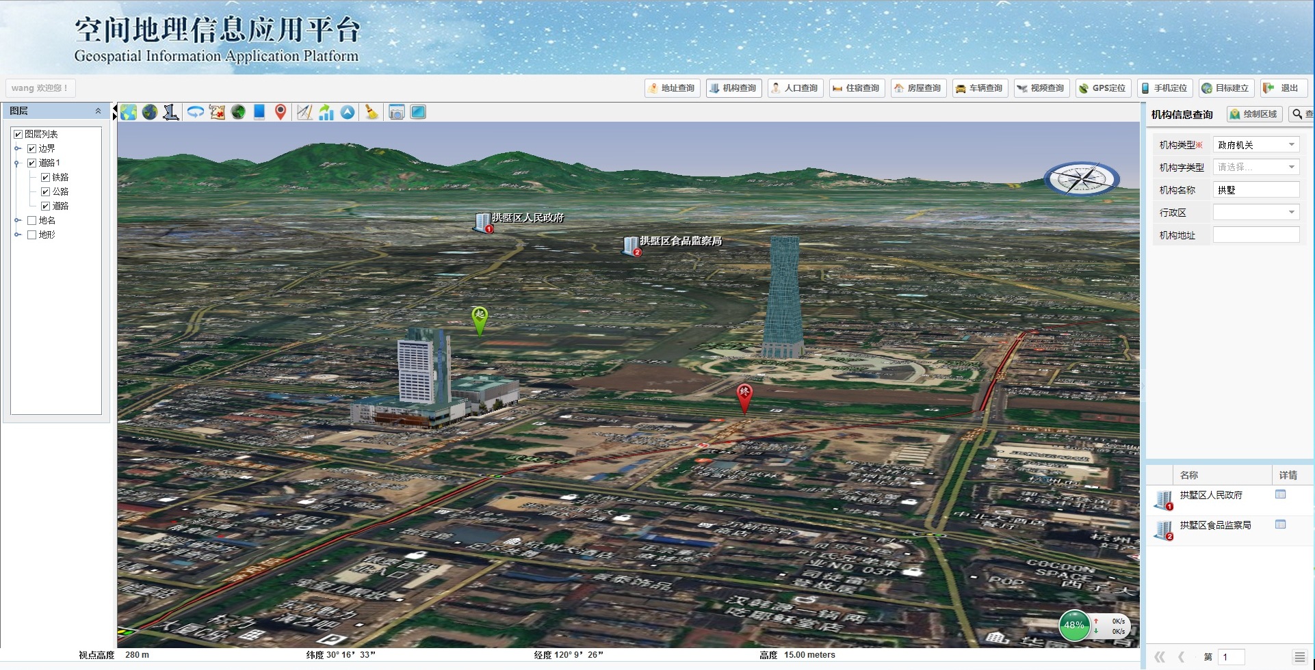The image size is (1315, 670).
Task: Click the camera screenshot icon in toolbar
Action: [396, 112]
